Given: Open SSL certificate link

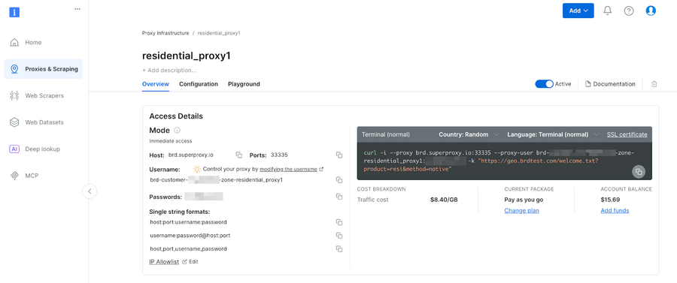Looking at the screenshot, I should tap(627, 134).
